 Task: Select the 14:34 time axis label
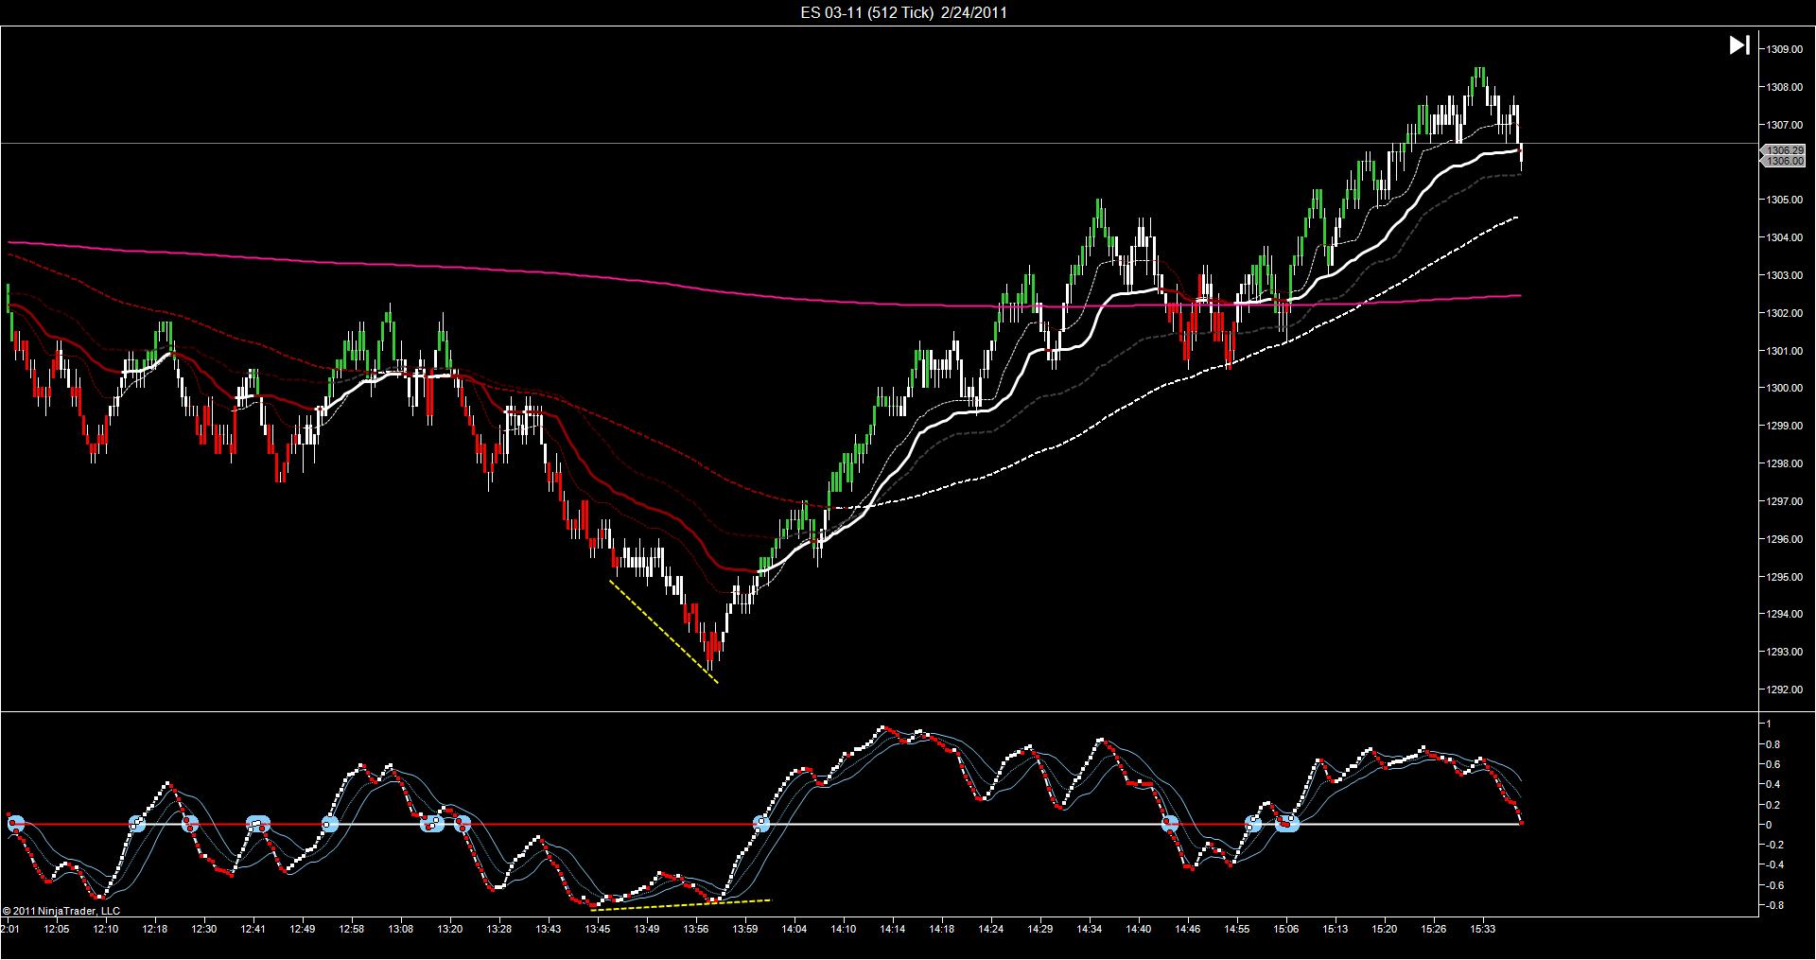coord(1090,930)
